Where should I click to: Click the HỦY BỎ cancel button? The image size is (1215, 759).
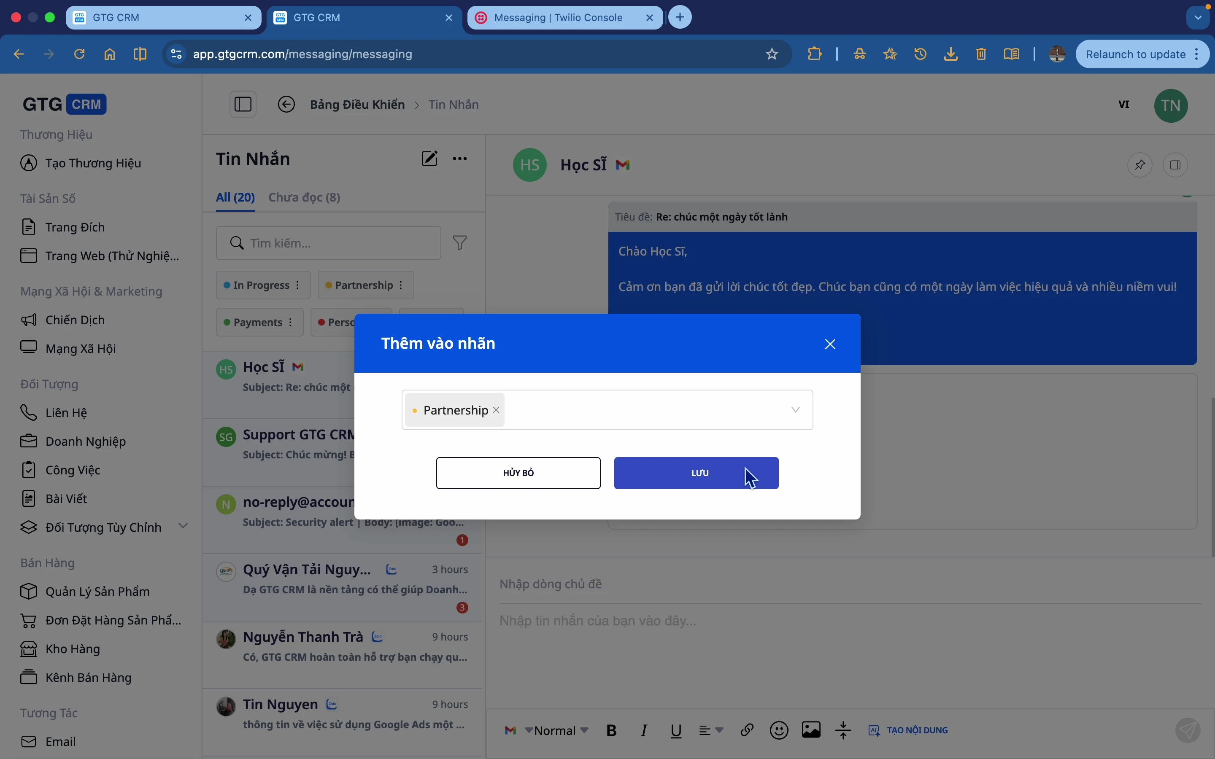[518, 473]
